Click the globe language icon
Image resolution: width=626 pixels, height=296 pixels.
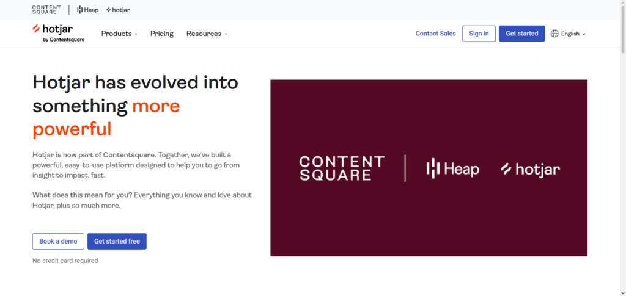point(554,34)
